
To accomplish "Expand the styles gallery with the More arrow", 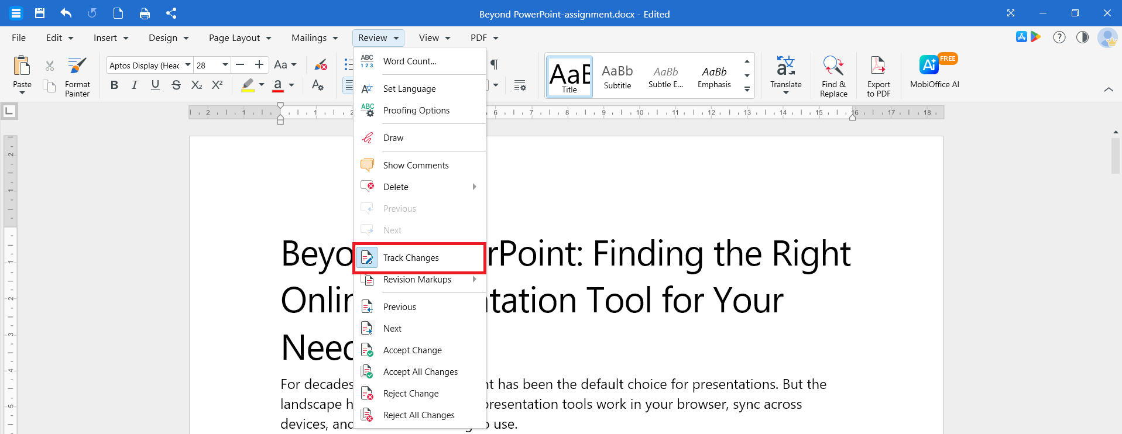I will click(747, 89).
